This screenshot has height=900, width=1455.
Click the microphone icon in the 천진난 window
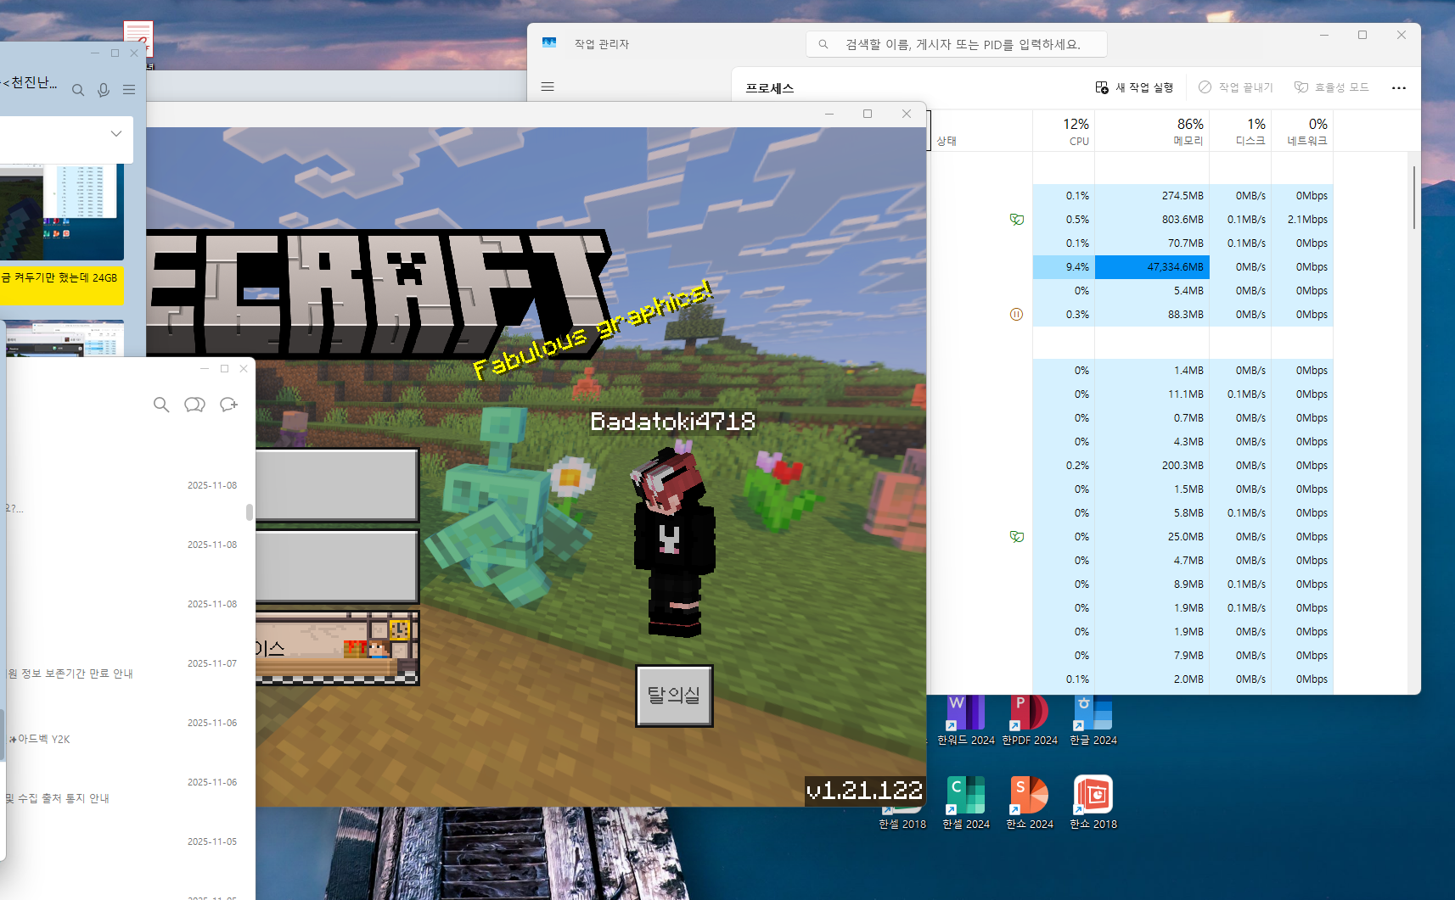104,90
